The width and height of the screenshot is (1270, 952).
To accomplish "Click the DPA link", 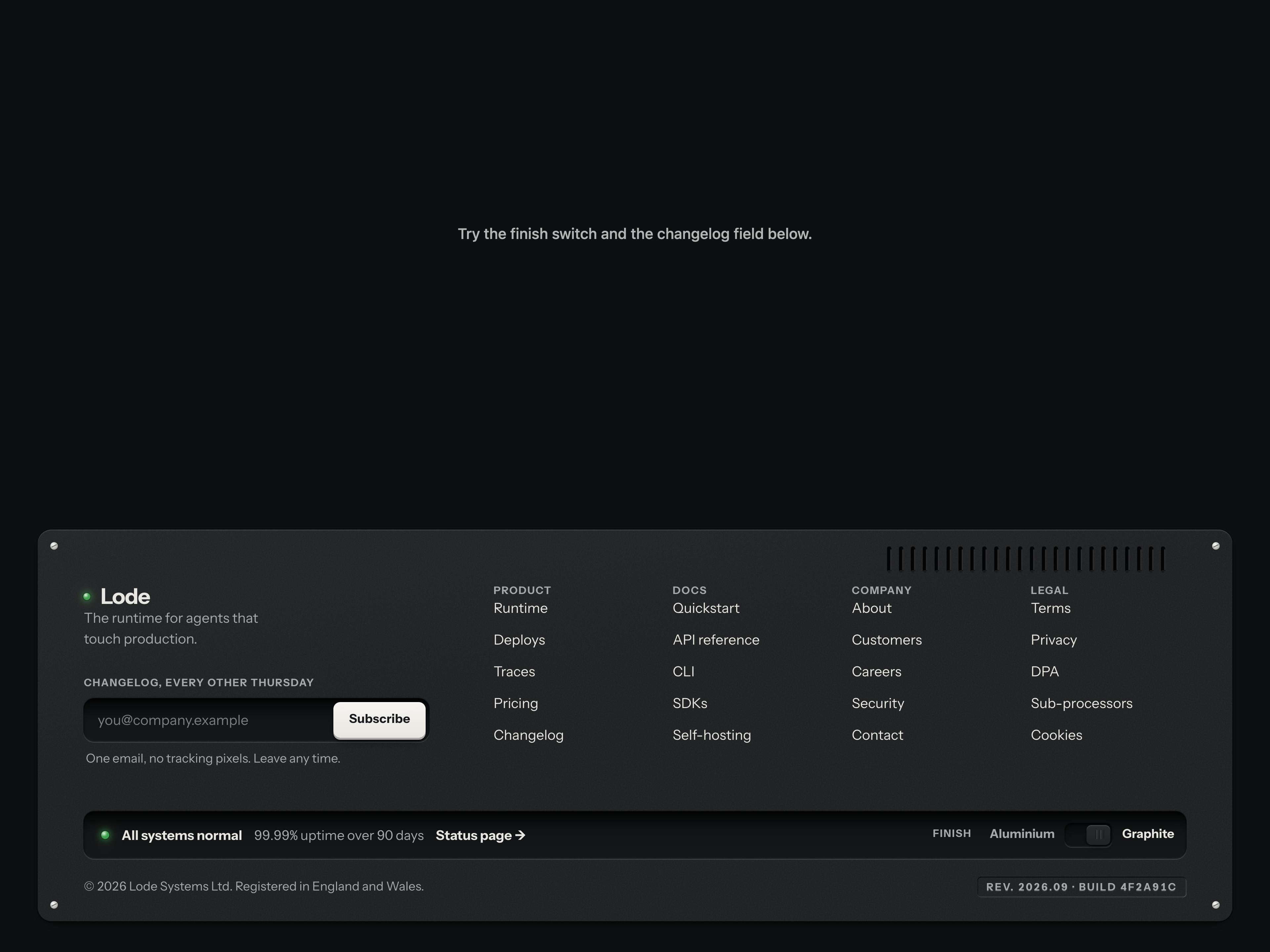I will coord(1045,671).
